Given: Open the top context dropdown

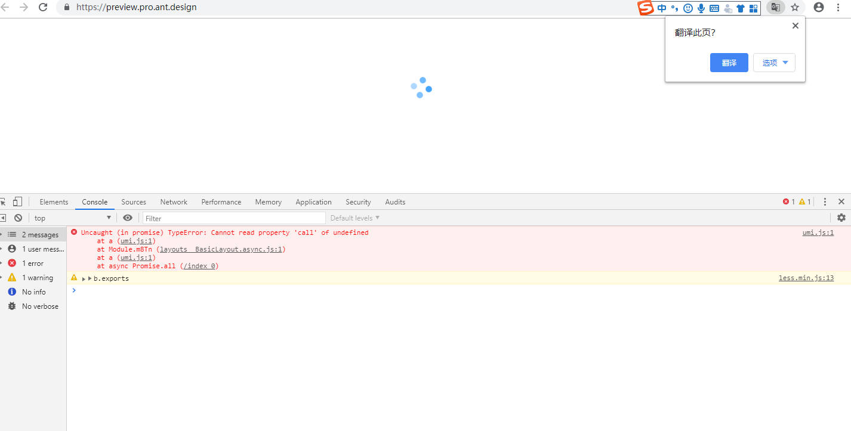Looking at the screenshot, I should click(x=73, y=218).
